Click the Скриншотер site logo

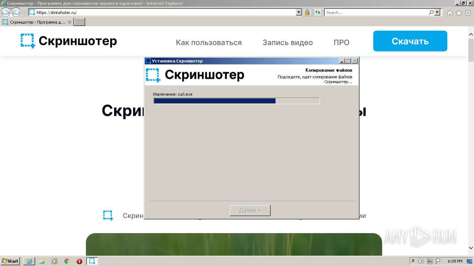click(x=69, y=41)
